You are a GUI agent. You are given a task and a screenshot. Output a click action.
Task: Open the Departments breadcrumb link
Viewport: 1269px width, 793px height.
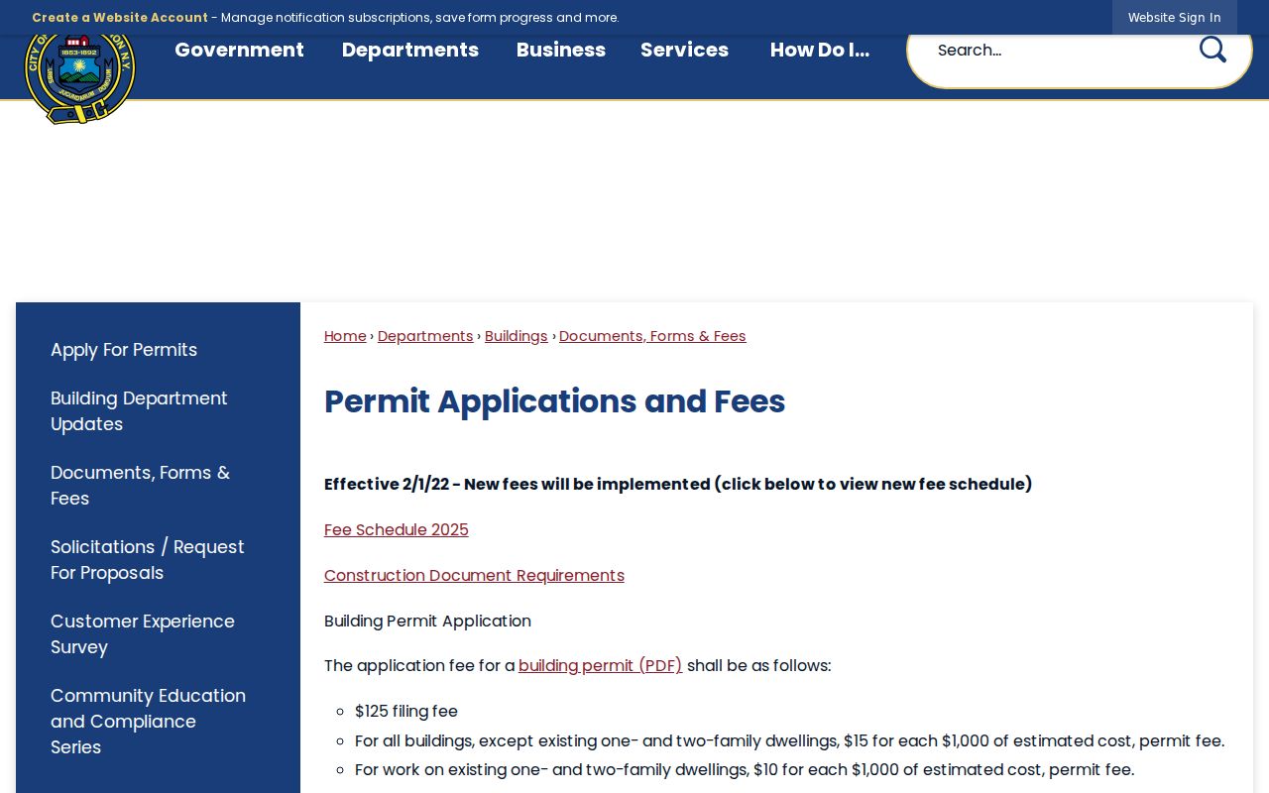click(425, 336)
